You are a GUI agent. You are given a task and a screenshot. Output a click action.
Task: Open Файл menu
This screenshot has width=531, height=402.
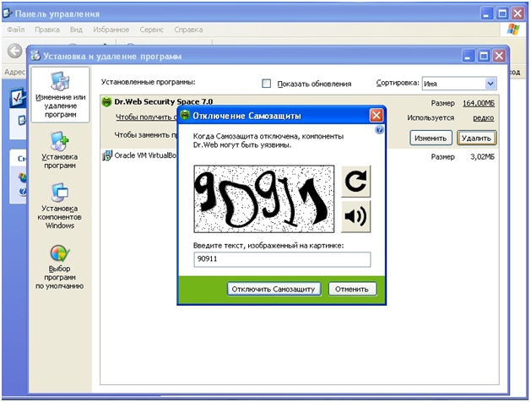tap(16, 30)
